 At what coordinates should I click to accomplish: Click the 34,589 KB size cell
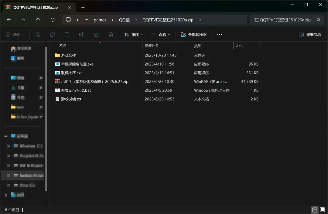coord(250,82)
